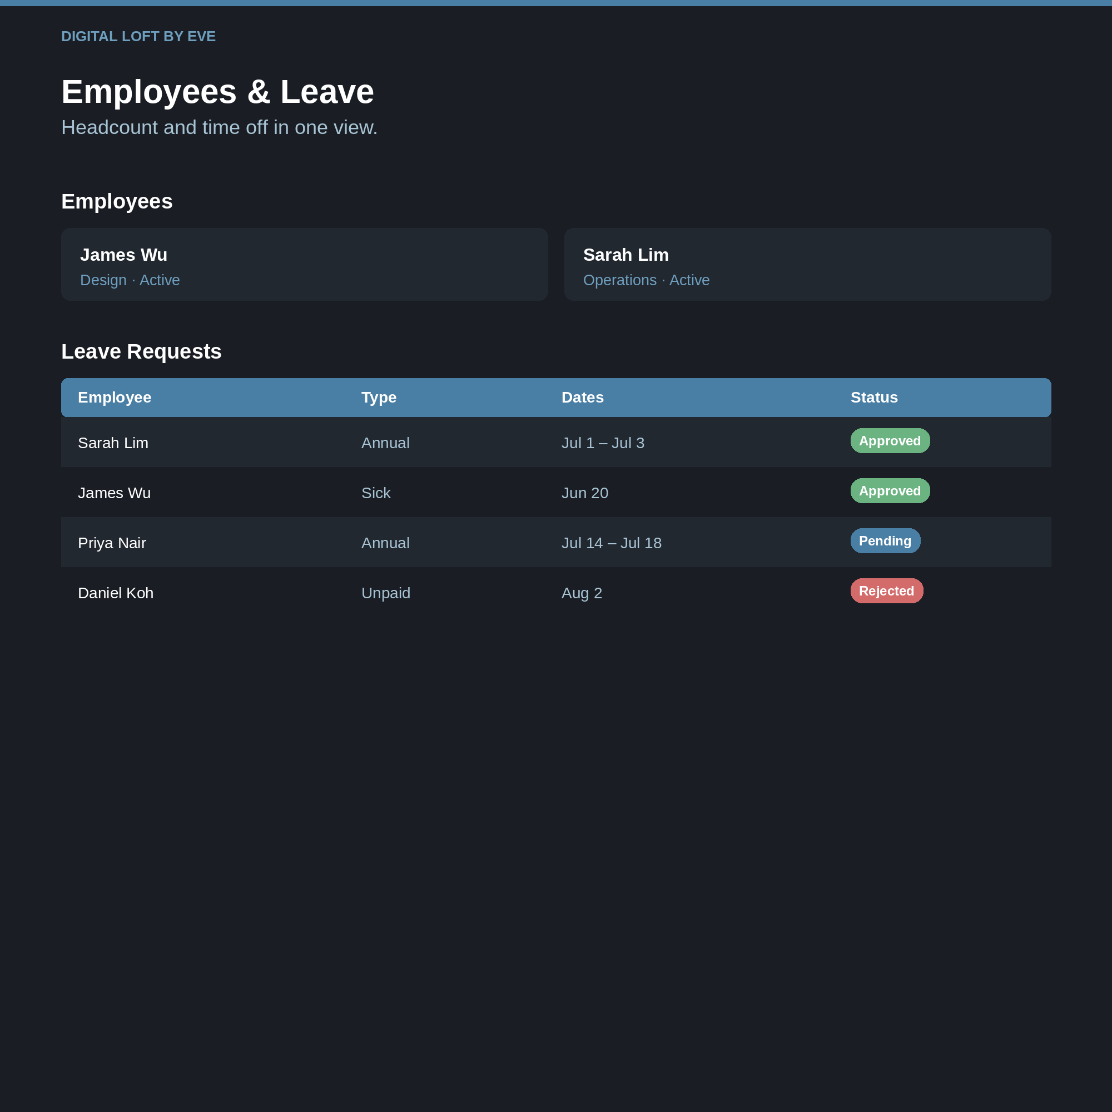The image size is (1112, 1112).
Task: Select the Employees & Leave page title
Action: coord(217,92)
